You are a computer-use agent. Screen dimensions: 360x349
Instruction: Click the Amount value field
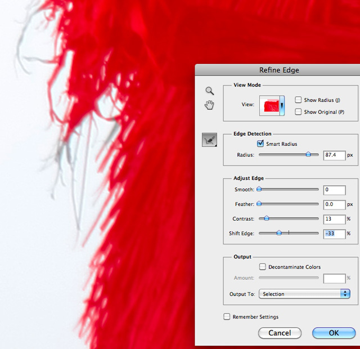pos(334,279)
